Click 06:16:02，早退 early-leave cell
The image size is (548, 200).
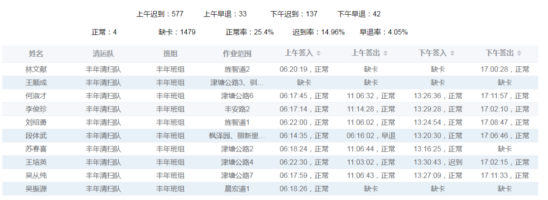point(371,135)
